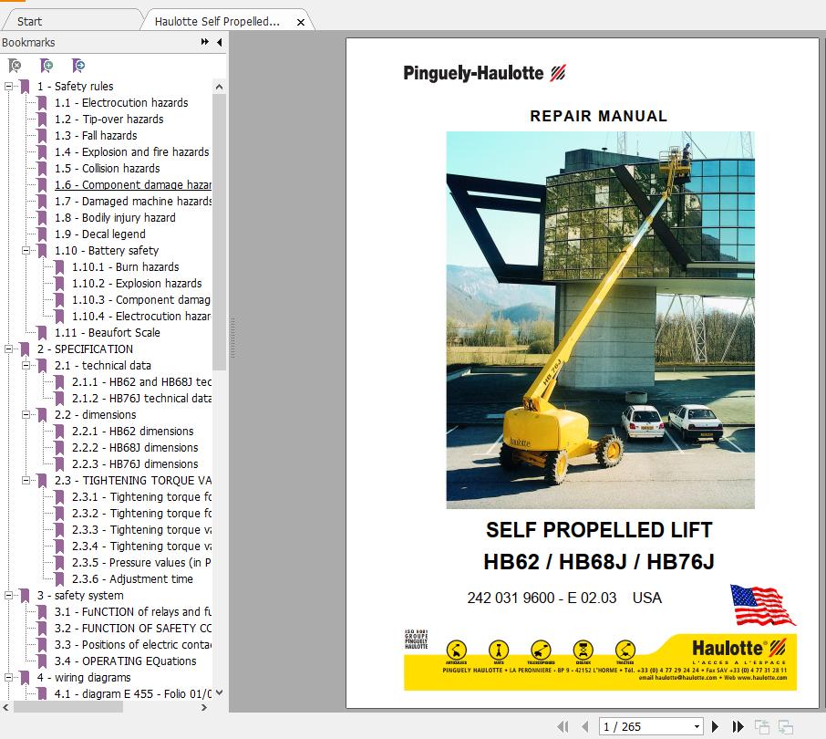Click the next page arrow icon
Viewport: 826px width, 739px height.
pyautogui.click(x=715, y=725)
